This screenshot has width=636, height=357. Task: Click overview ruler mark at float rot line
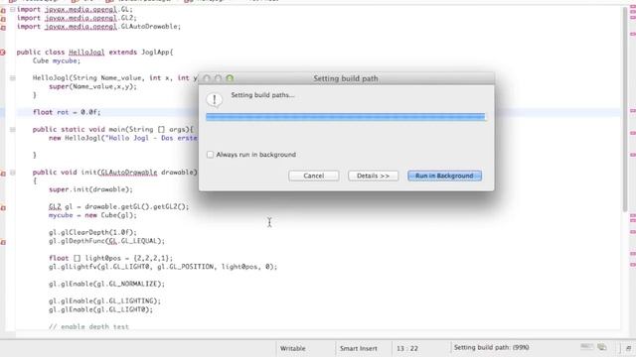pos(632,111)
